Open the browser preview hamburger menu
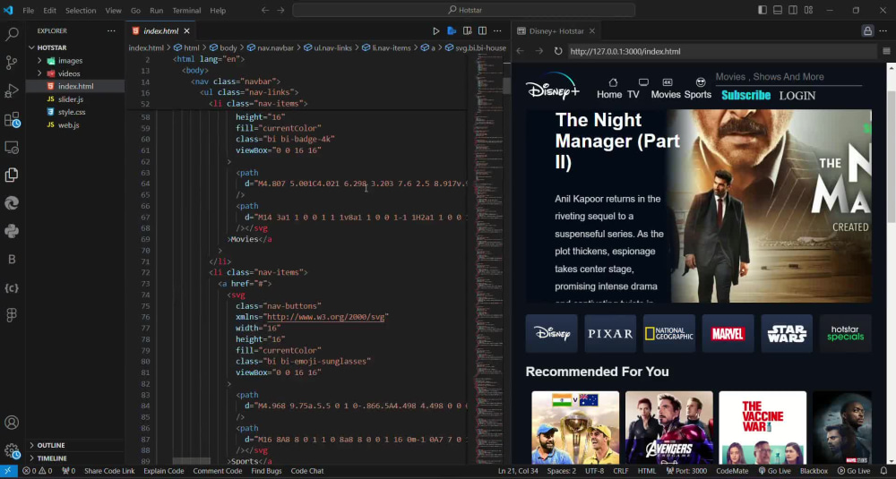Image resolution: width=896 pixels, height=479 pixels. click(x=886, y=51)
